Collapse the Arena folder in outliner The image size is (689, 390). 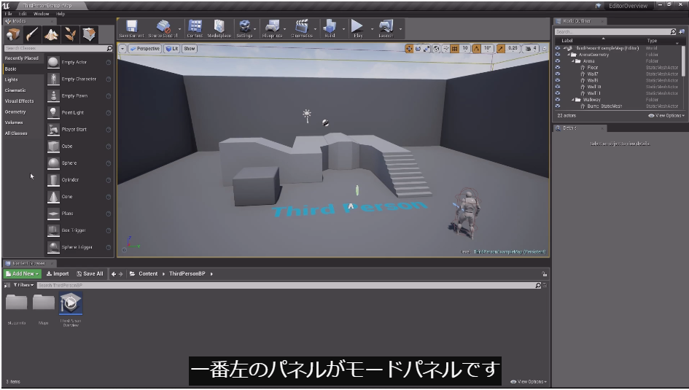click(573, 61)
